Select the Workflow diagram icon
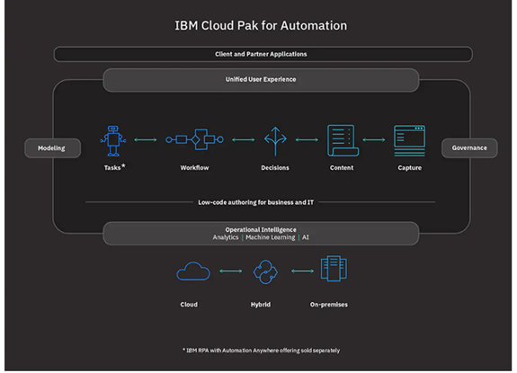The image size is (517, 373). click(194, 139)
